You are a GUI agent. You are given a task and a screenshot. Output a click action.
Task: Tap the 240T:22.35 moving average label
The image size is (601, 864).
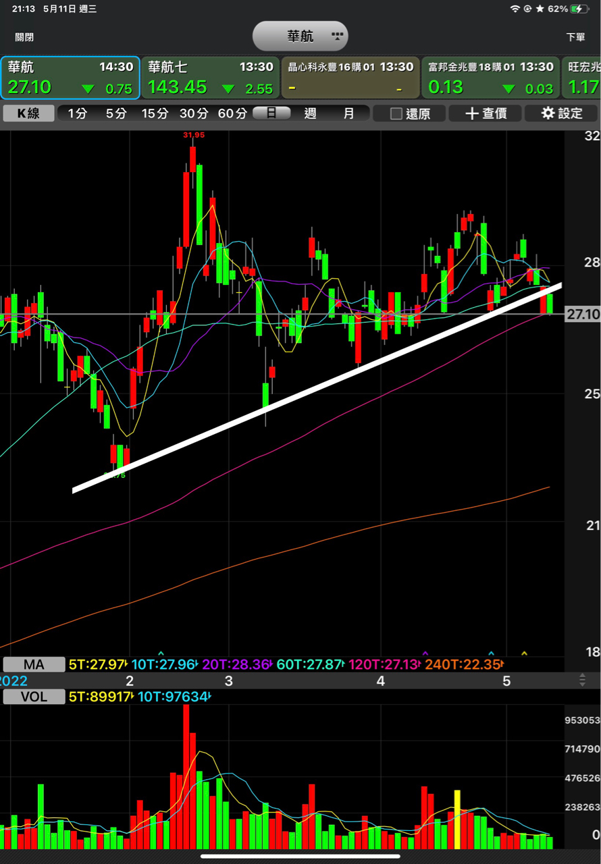coord(463,665)
